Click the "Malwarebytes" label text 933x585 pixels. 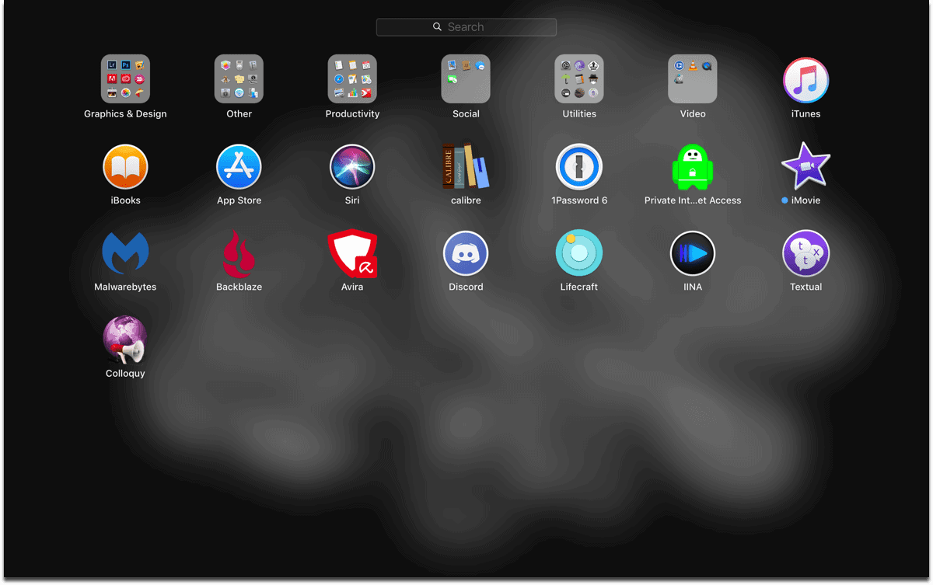pyautogui.click(x=125, y=287)
